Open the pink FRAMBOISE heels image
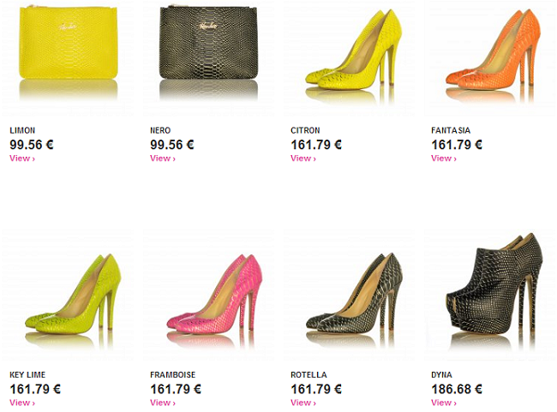The height and width of the screenshot is (412, 557). (x=208, y=295)
